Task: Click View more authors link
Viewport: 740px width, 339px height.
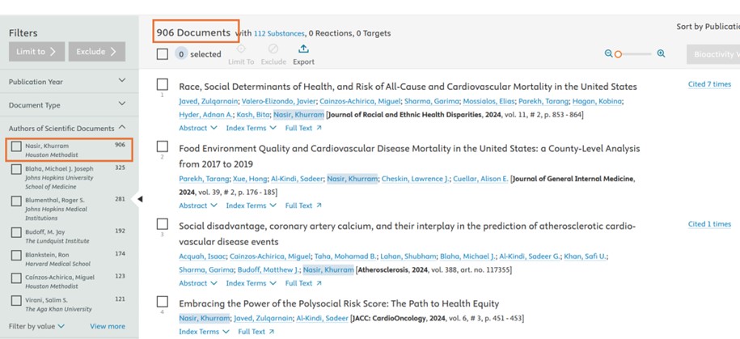Action: point(108,326)
